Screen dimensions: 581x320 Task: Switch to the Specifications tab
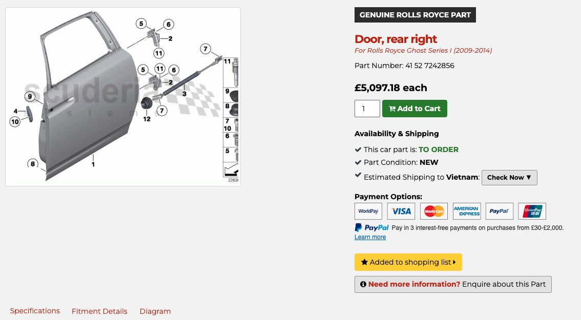click(35, 311)
